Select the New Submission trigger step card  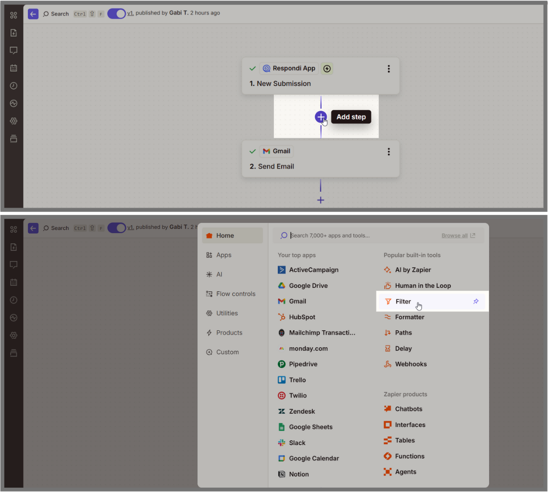tap(320, 76)
